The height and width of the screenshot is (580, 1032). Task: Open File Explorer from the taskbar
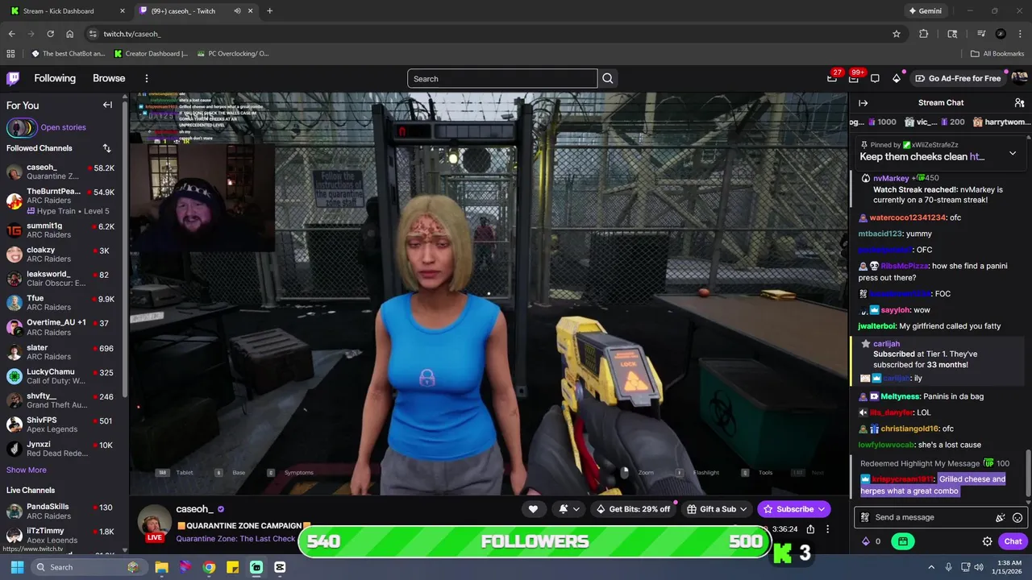tap(161, 567)
